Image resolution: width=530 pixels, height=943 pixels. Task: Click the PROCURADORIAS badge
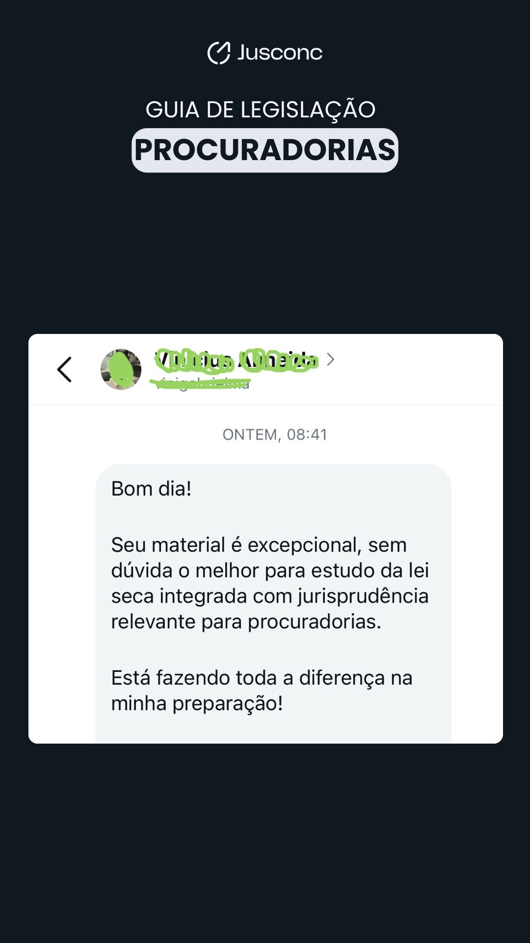pyautogui.click(x=265, y=150)
